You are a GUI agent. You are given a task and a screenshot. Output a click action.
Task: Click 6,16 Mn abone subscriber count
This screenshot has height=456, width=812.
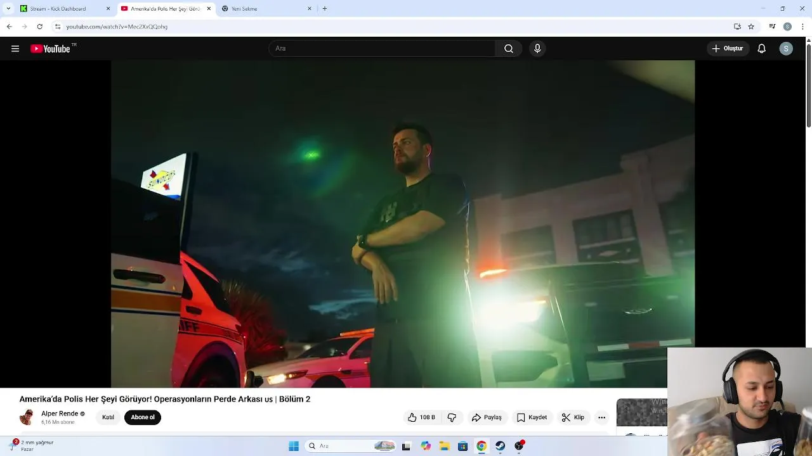[58, 422]
